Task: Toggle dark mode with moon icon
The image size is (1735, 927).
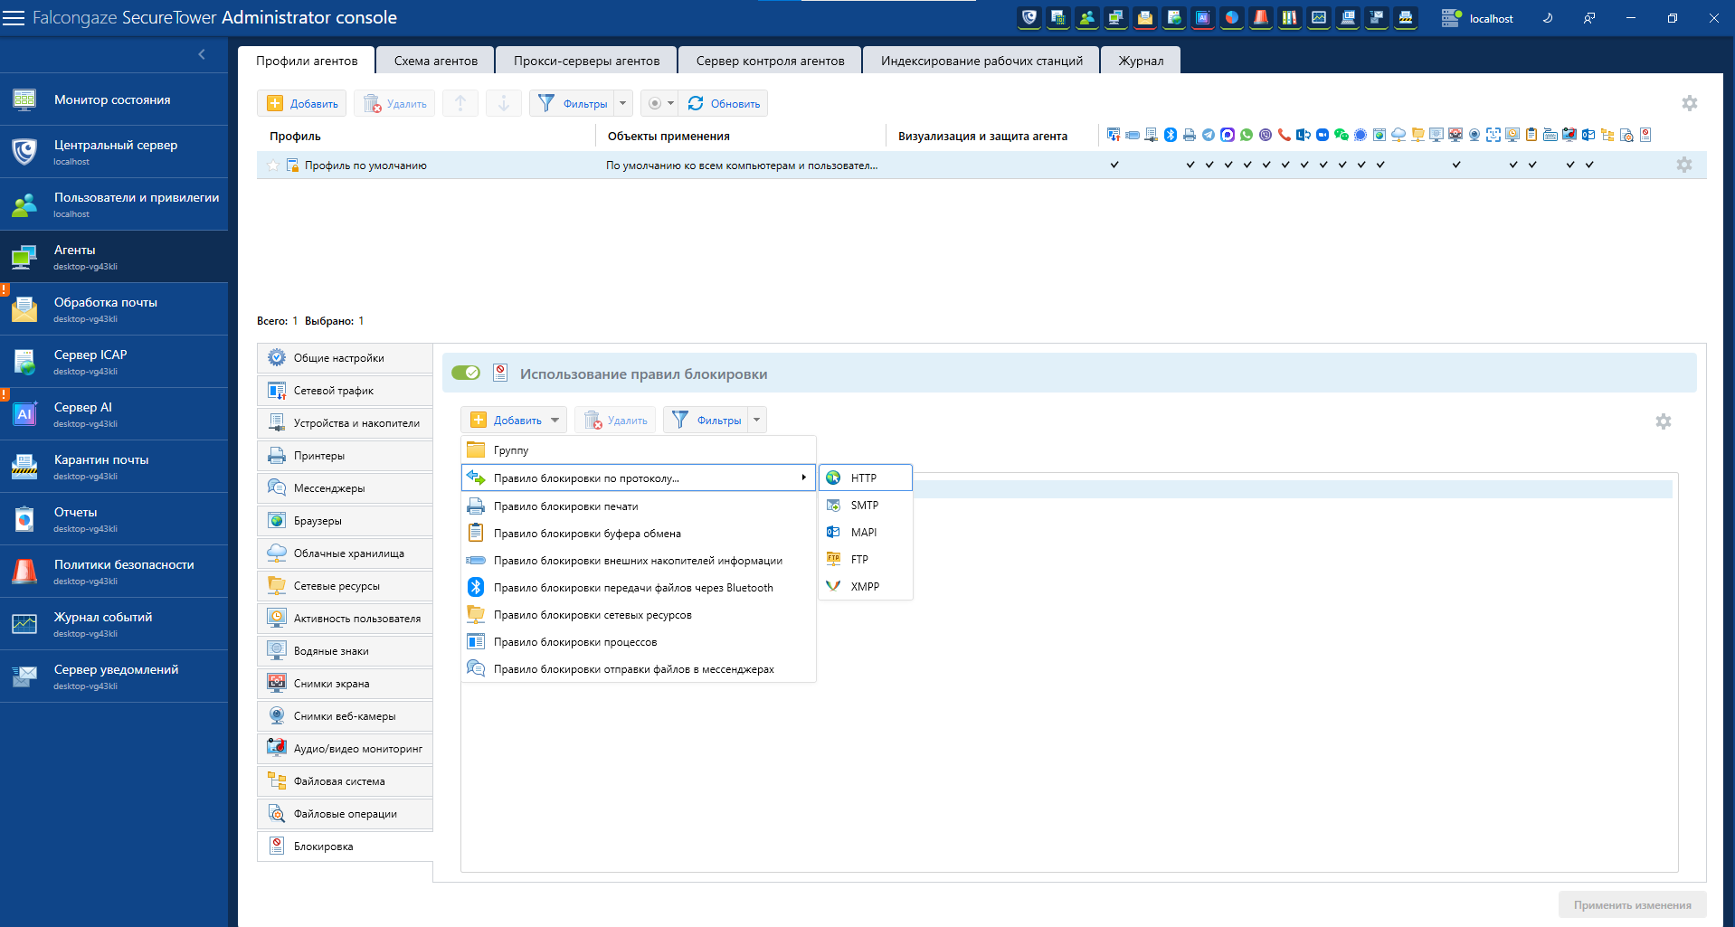Action: click(1548, 18)
